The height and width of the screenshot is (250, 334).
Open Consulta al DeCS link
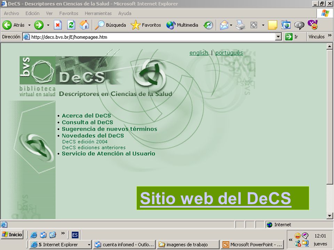pos(87,122)
